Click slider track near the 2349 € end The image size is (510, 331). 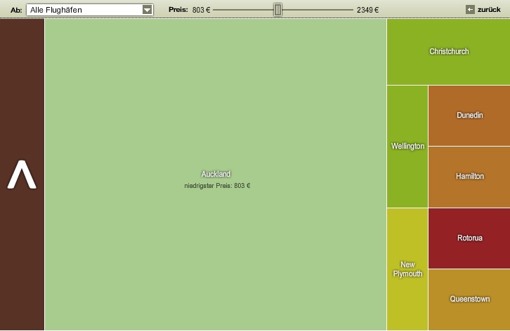[x=344, y=10]
